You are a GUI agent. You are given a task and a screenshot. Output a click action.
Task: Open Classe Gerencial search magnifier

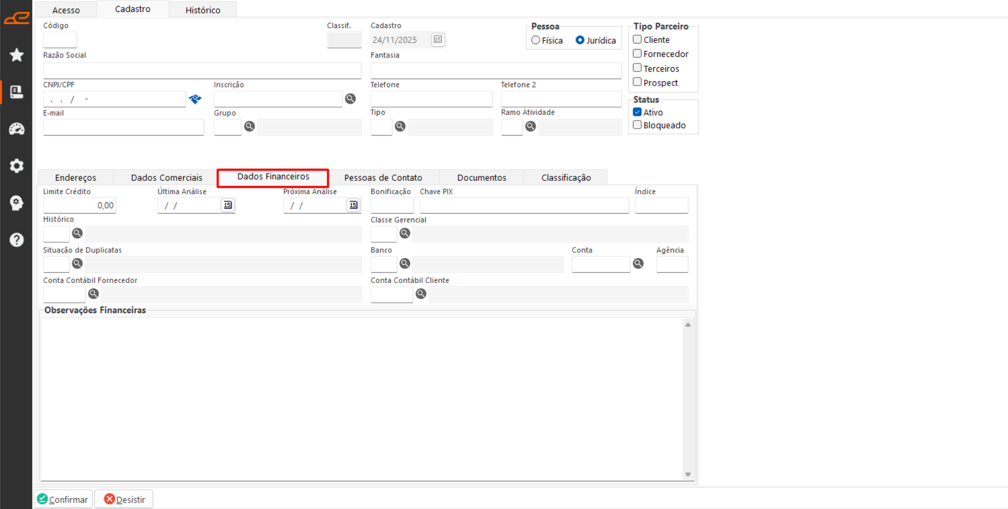coord(405,234)
